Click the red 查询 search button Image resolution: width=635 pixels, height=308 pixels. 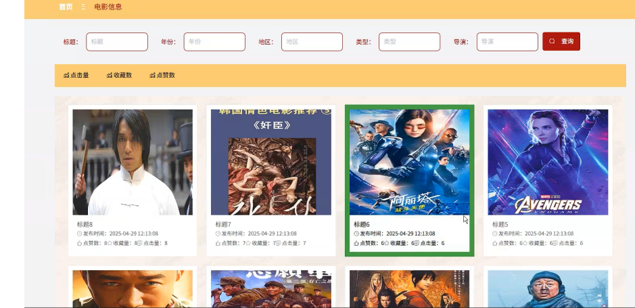pos(561,41)
